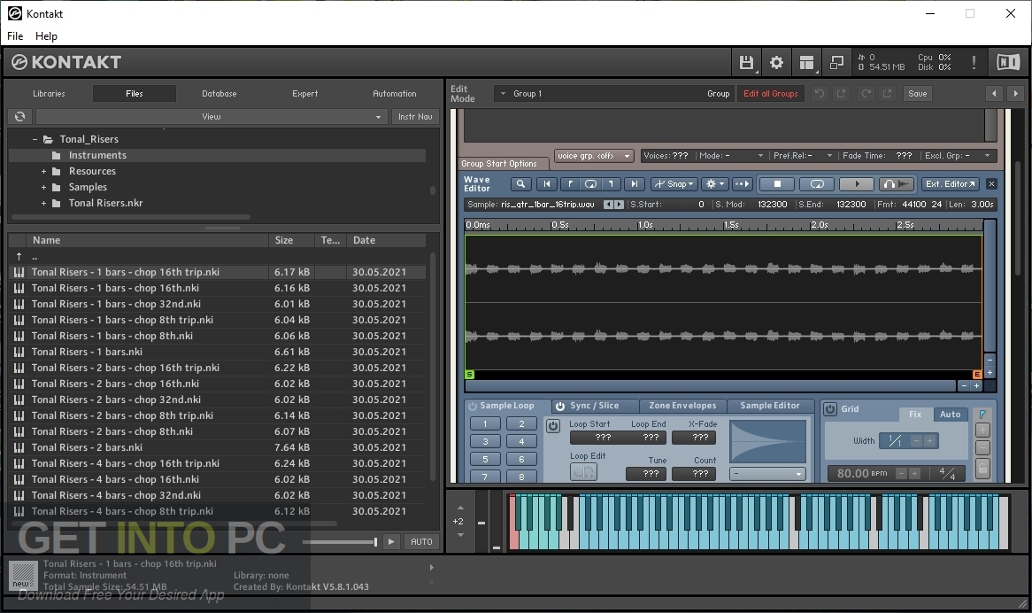Click the grid lock padlock icon

coord(982,468)
